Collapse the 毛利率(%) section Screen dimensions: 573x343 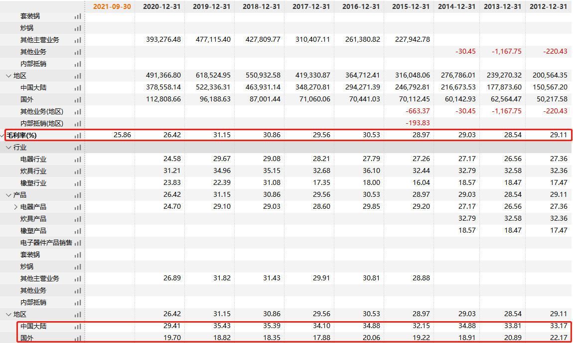tap(2, 136)
